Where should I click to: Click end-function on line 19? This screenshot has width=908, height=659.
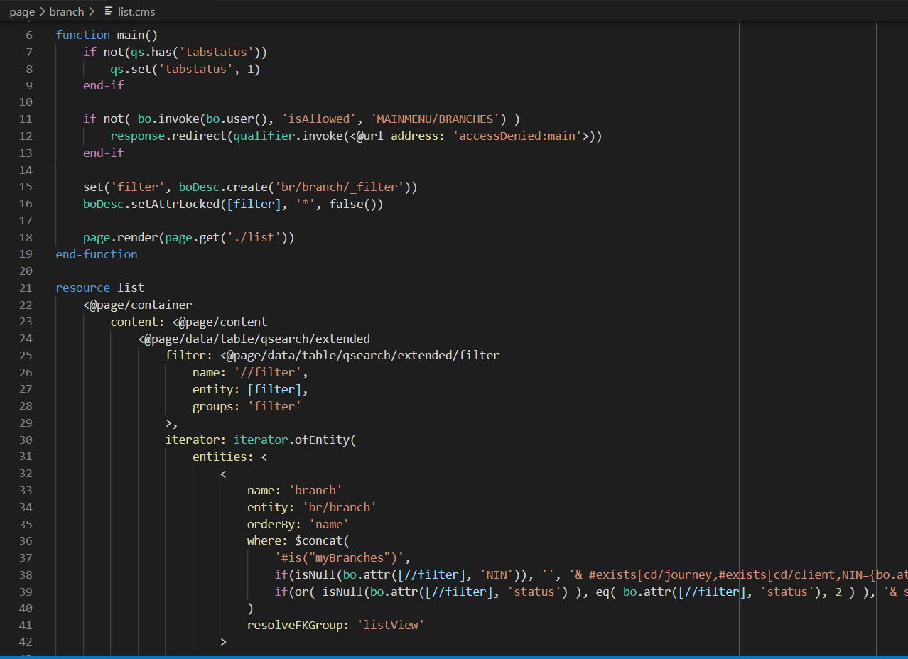click(97, 254)
